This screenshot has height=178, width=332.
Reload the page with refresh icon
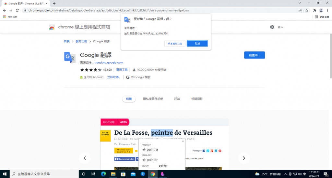point(18,10)
